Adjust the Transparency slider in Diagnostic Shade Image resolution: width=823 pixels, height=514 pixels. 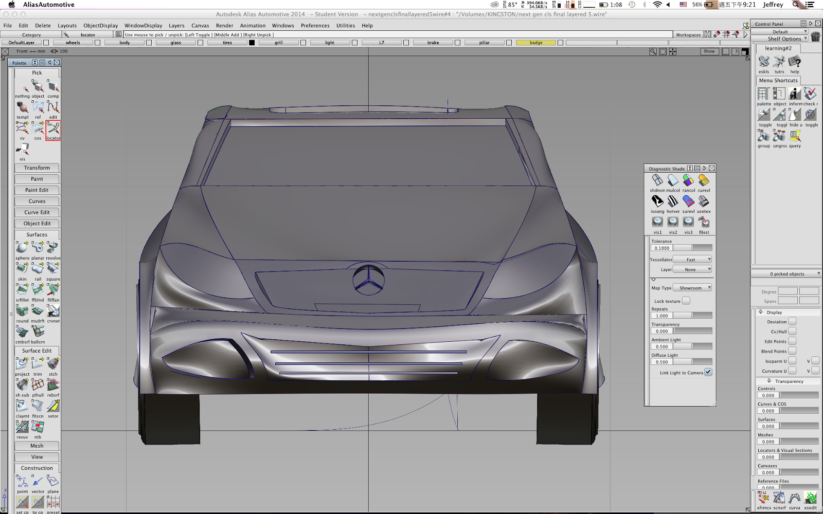click(692, 331)
